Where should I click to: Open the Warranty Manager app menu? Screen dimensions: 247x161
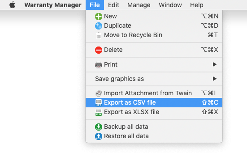coord(53,5)
